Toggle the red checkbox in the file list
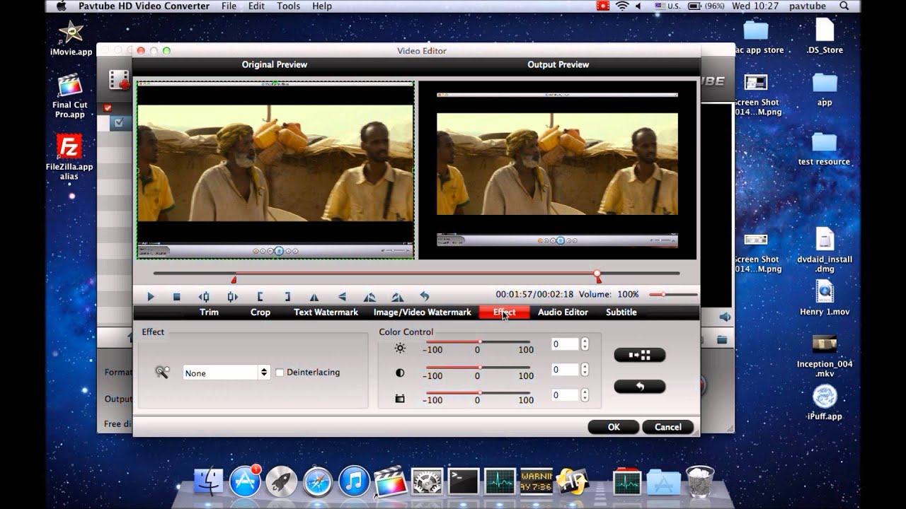Viewport: 906px width, 509px height. [108, 107]
